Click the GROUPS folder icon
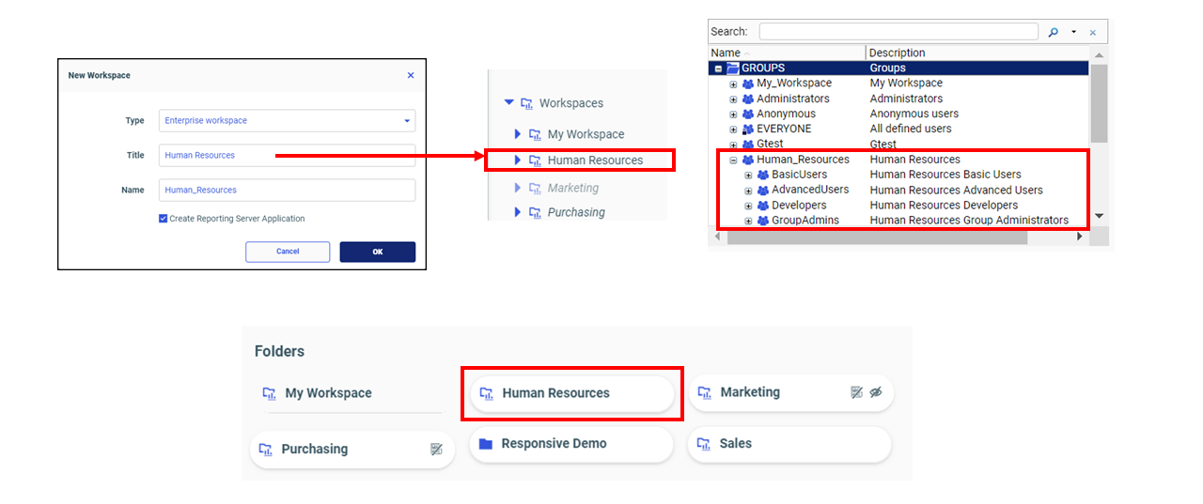Viewport: 1203px width, 504px height. 732,69
